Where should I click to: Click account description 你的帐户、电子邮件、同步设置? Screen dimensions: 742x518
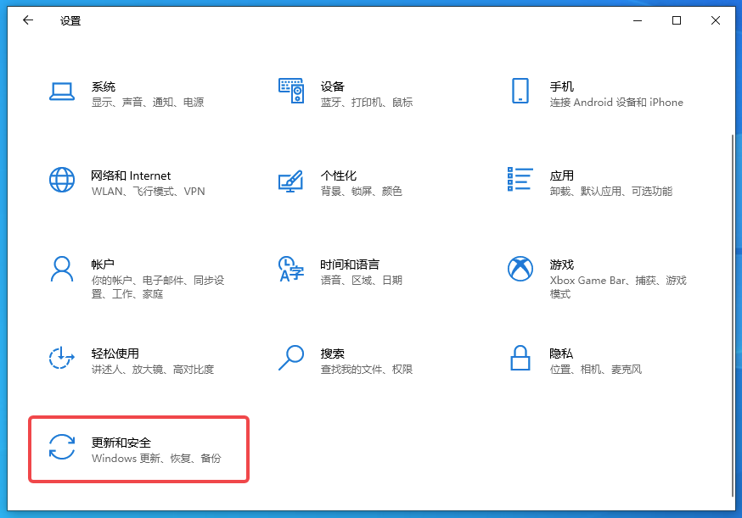click(158, 287)
